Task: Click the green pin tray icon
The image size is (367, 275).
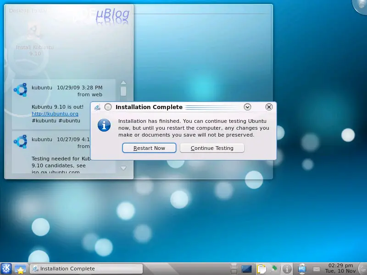Action: [274, 268]
